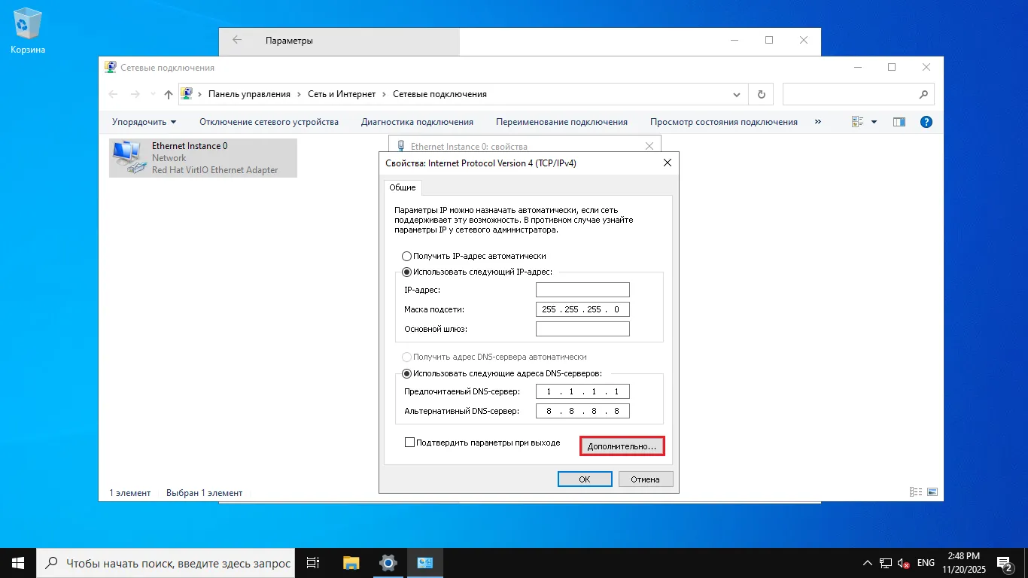This screenshot has width=1028, height=578.
Task: Click the network icon in the taskbar tray
Action: pyautogui.click(x=884, y=562)
